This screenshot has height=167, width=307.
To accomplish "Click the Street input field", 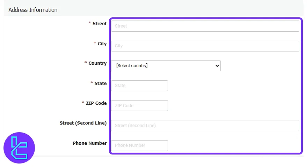I will coord(205,26).
